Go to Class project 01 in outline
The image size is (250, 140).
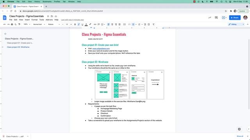tap(20, 43)
